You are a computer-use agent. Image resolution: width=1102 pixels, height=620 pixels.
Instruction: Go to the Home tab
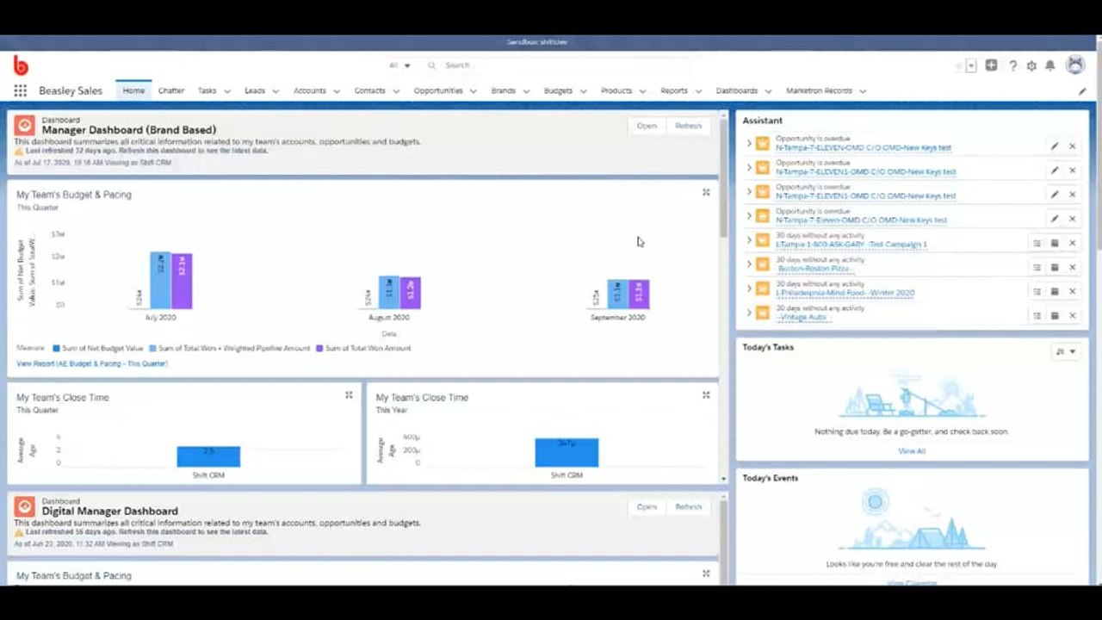point(133,90)
